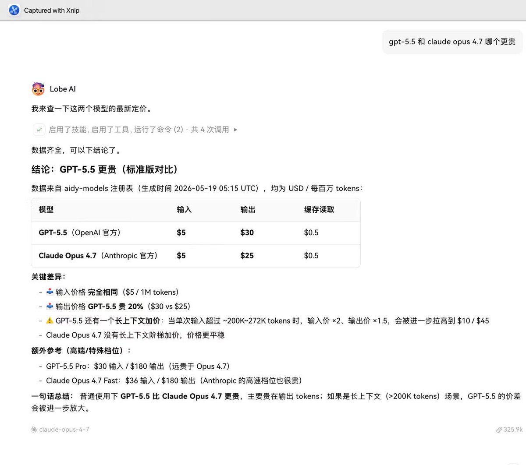Click the claude-opus-4-7 model label
This screenshot has width=526, height=465.
tap(64, 430)
